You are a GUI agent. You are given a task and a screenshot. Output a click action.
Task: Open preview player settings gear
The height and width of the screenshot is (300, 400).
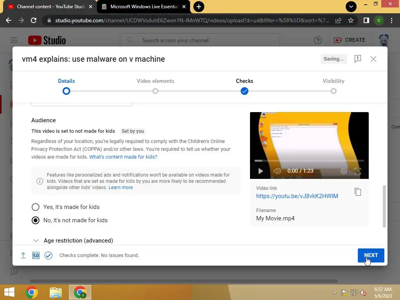[344, 171]
